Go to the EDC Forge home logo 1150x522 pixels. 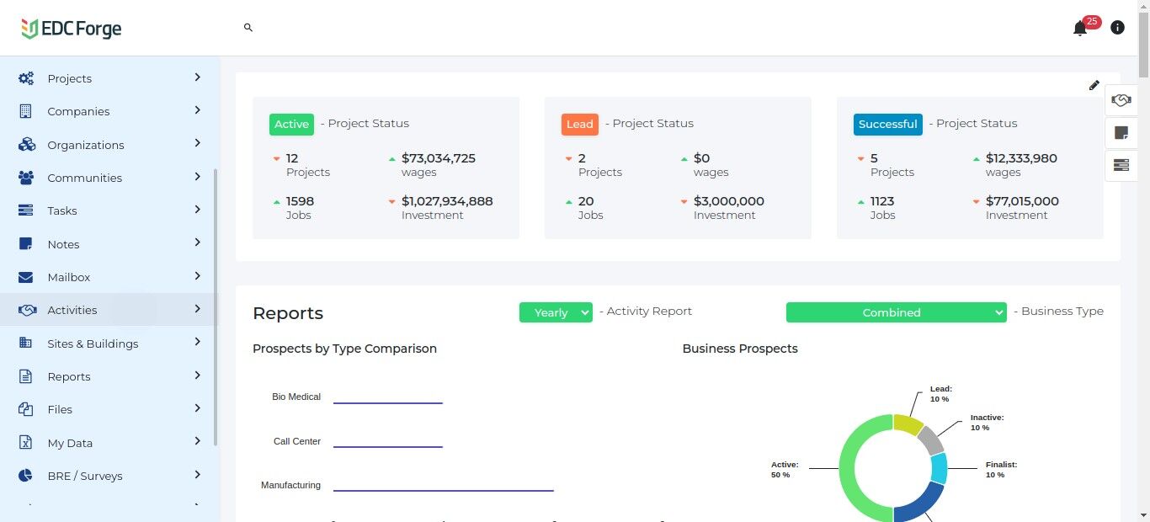72,29
